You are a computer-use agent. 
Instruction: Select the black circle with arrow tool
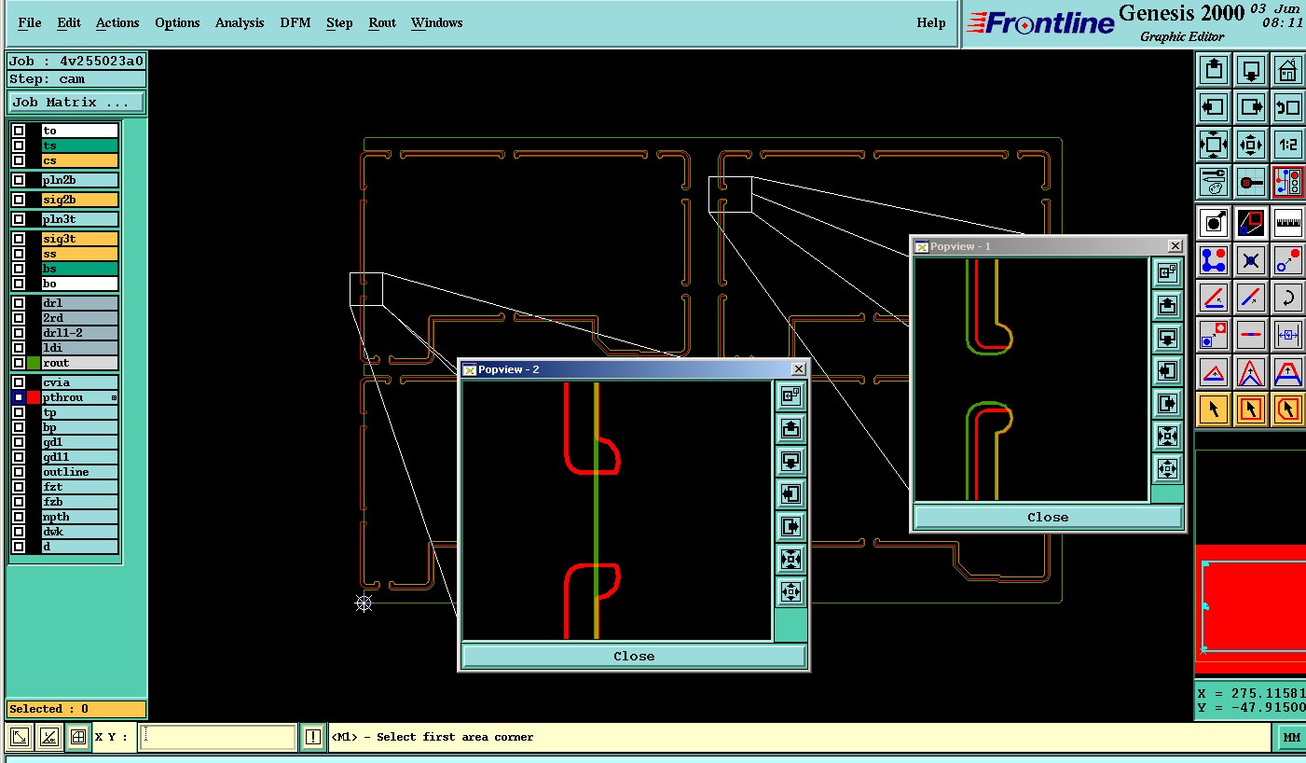click(x=1213, y=223)
